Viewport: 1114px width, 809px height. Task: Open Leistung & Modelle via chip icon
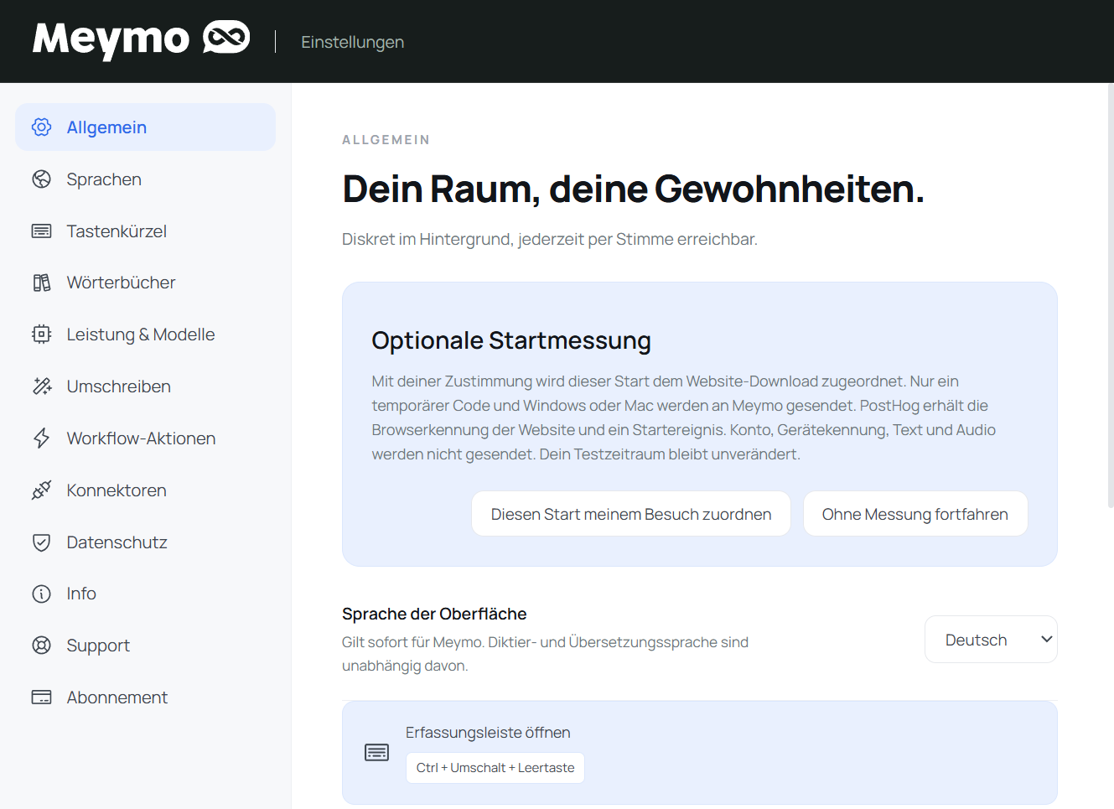(x=41, y=334)
